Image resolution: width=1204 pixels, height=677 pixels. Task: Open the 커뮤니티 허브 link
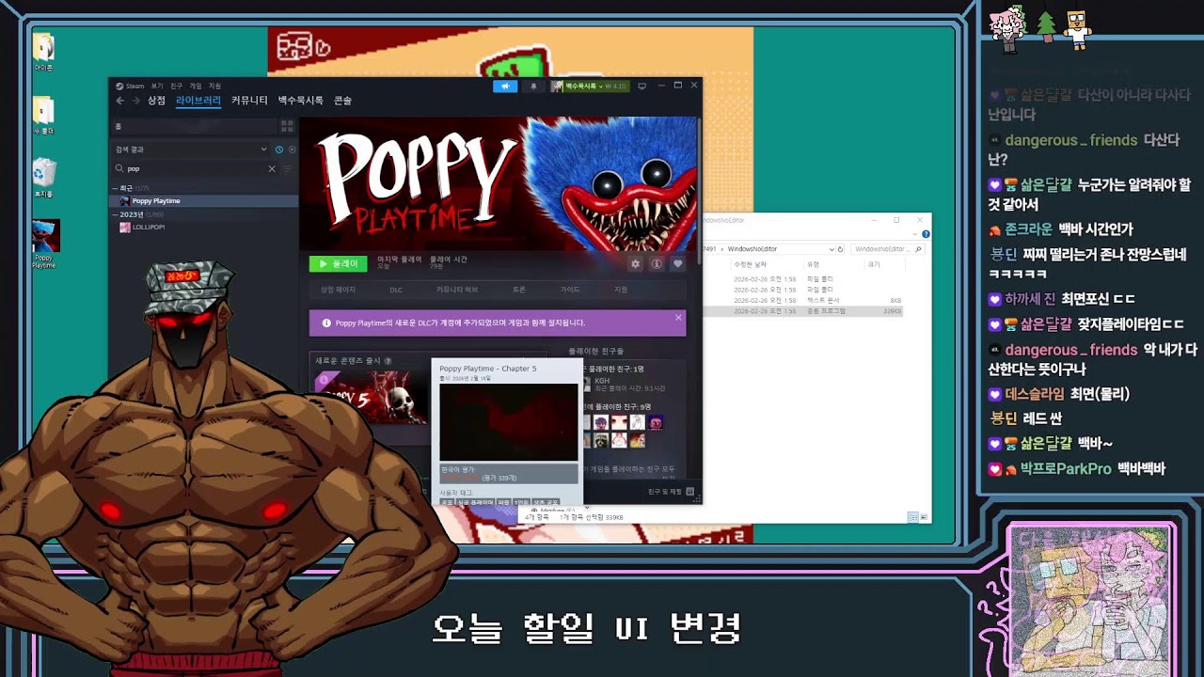[x=457, y=290]
